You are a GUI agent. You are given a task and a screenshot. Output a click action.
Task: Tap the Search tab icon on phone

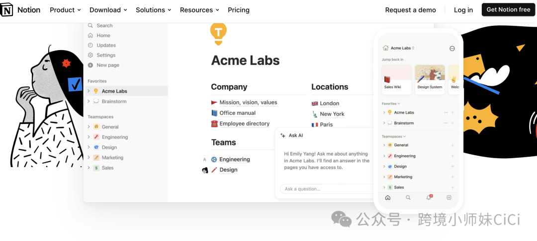click(x=408, y=198)
